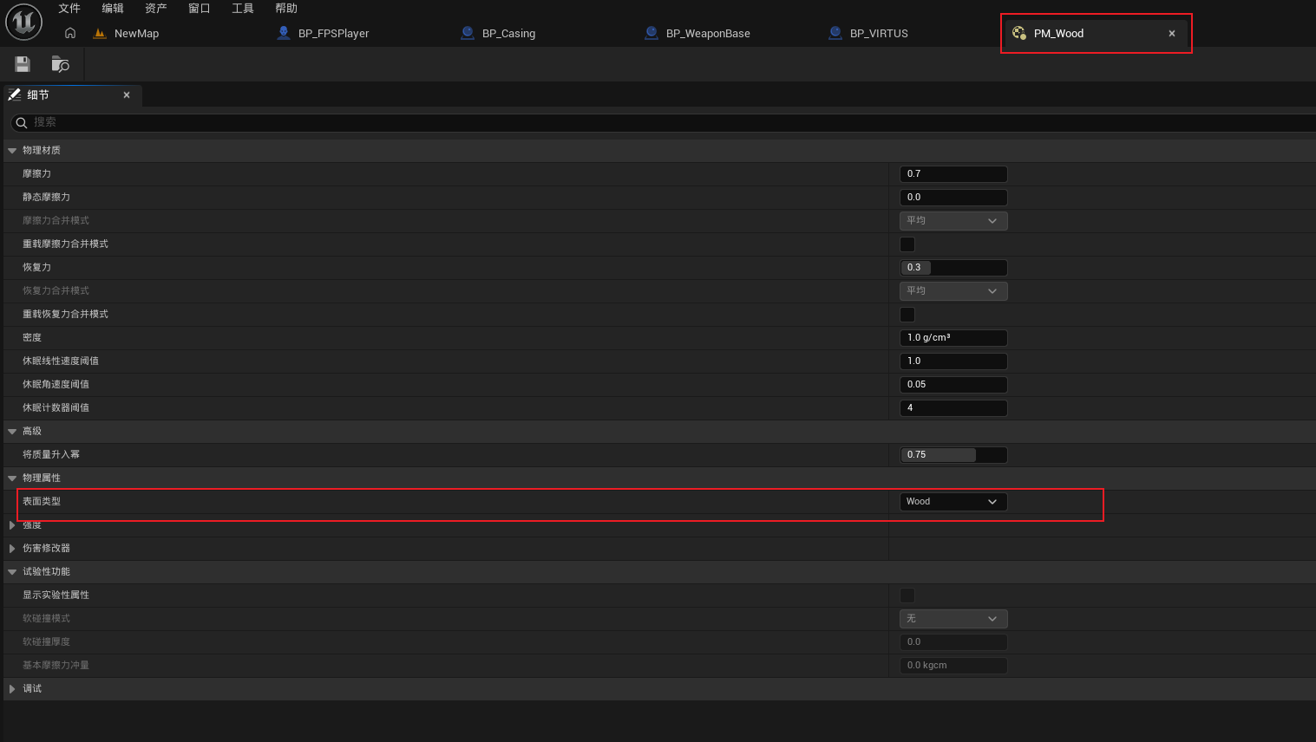Open the 表面类型 Wood dropdown
Image resolution: width=1316 pixels, height=742 pixels.
[x=953, y=502]
